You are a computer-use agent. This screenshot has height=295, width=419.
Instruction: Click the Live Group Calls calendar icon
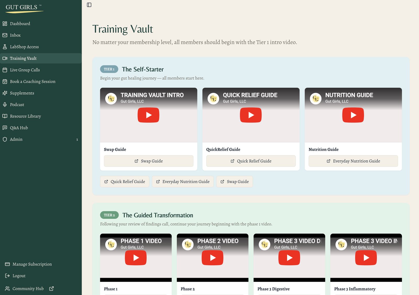click(x=5, y=70)
